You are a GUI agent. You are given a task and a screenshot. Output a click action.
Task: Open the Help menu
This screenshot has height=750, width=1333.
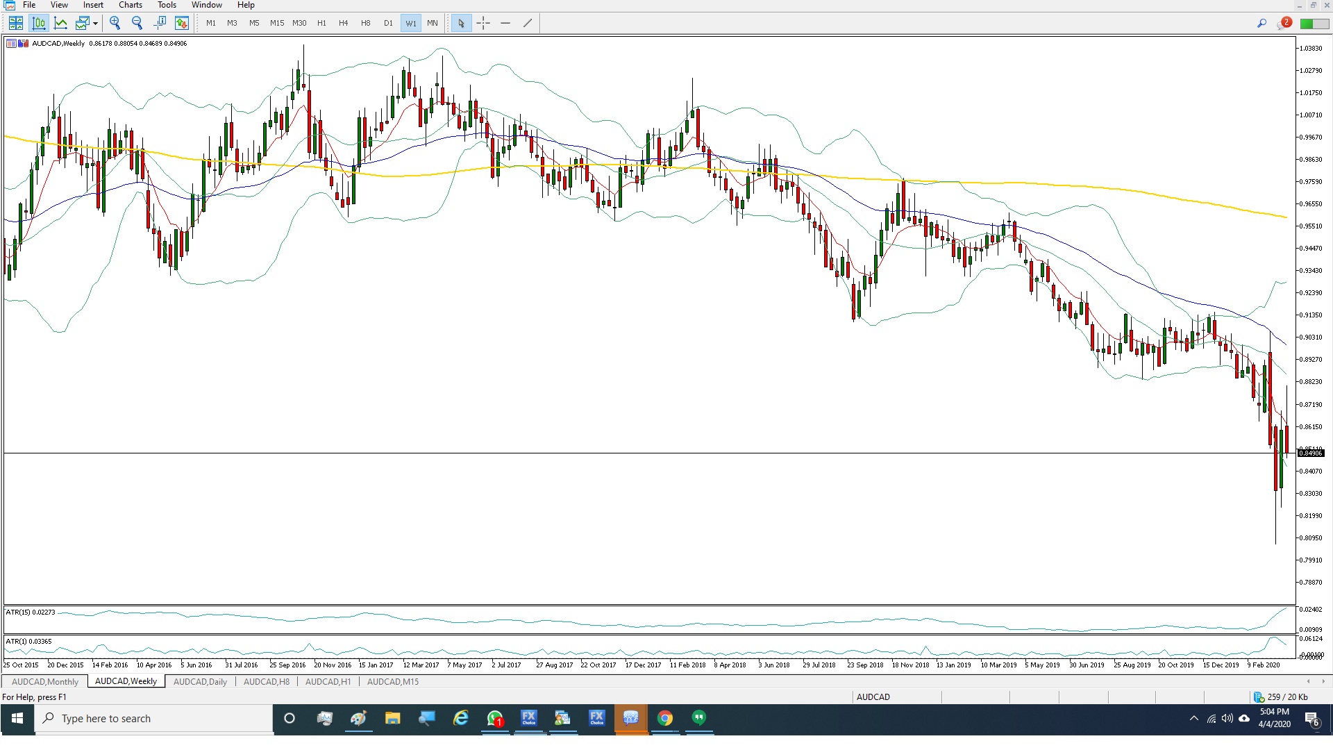[x=246, y=5]
